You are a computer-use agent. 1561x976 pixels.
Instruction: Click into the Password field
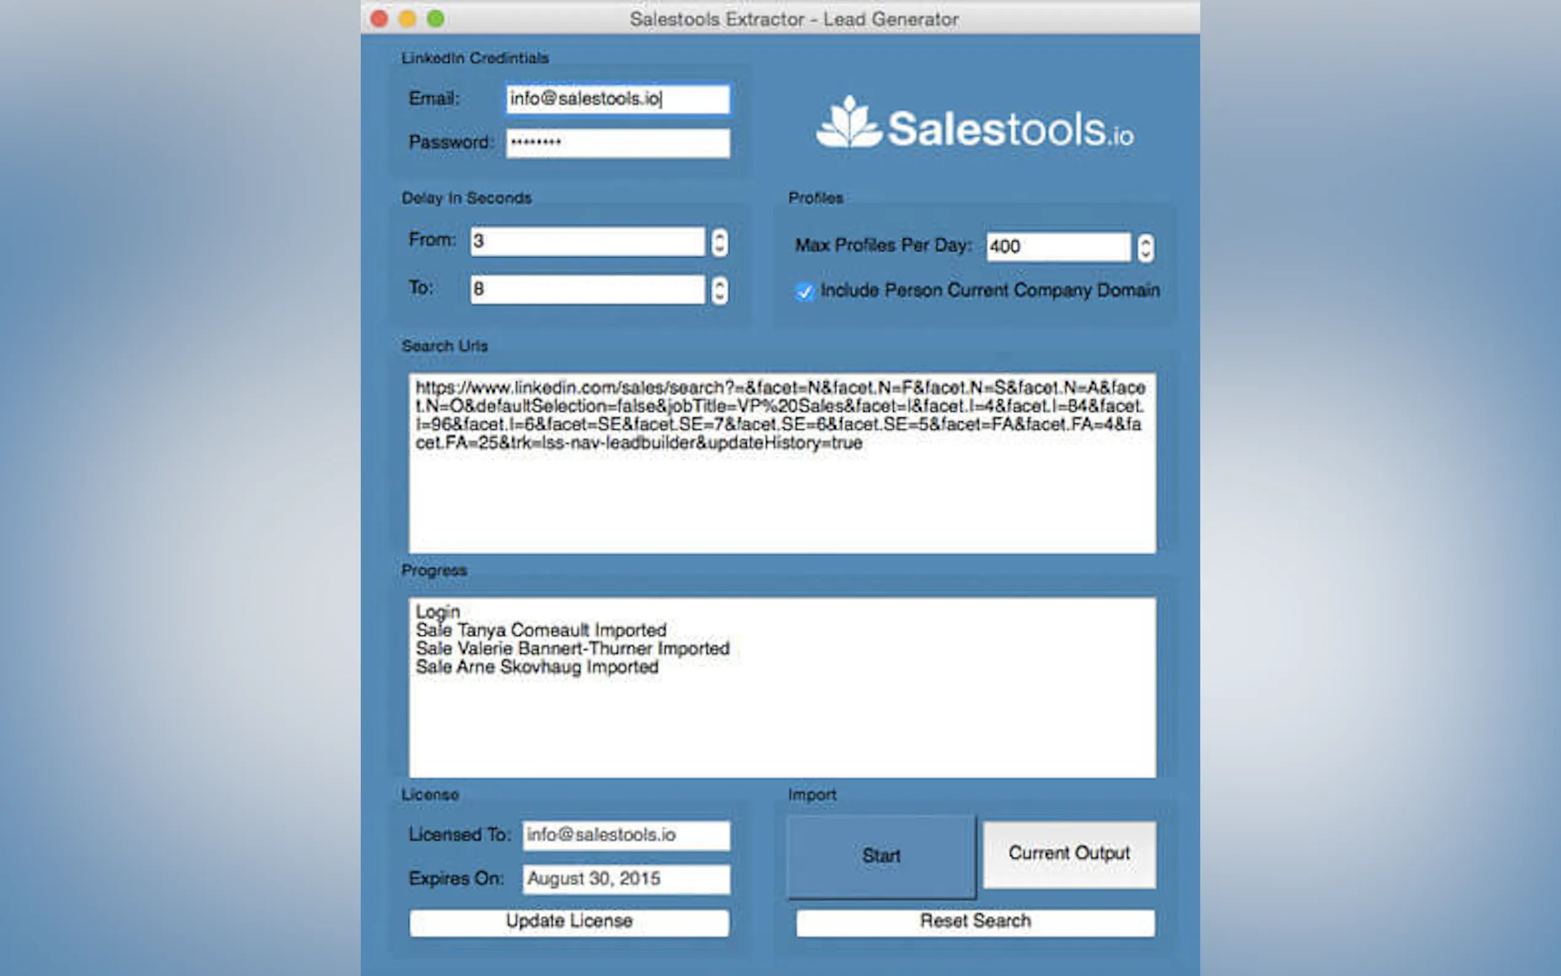point(618,143)
